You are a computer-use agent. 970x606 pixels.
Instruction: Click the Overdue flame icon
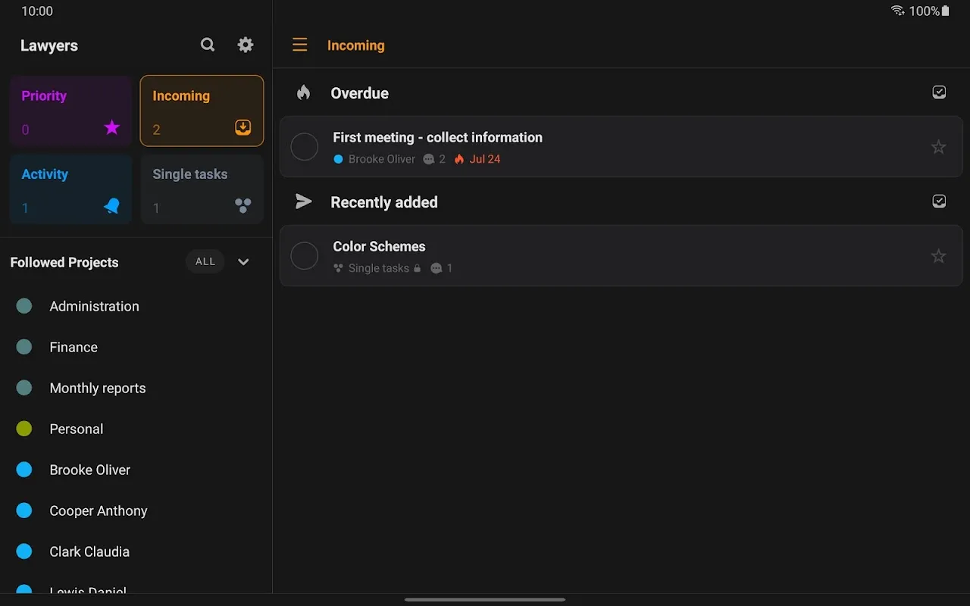pos(304,93)
